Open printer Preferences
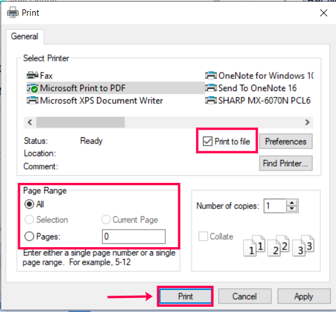Screen dimensions: 336x312 tap(286, 141)
